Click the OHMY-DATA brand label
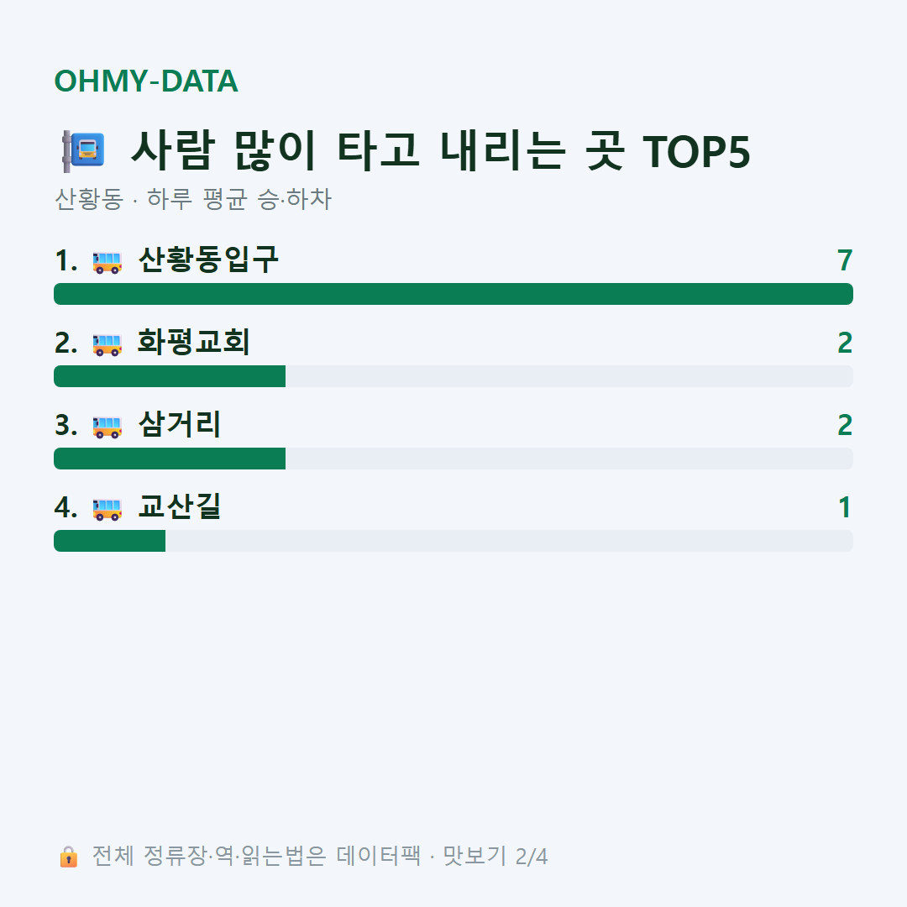 pyautogui.click(x=146, y=81)
